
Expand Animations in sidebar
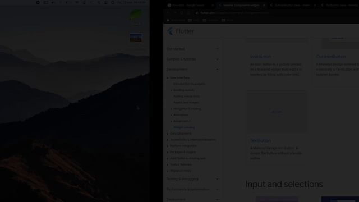pos(179,114)
